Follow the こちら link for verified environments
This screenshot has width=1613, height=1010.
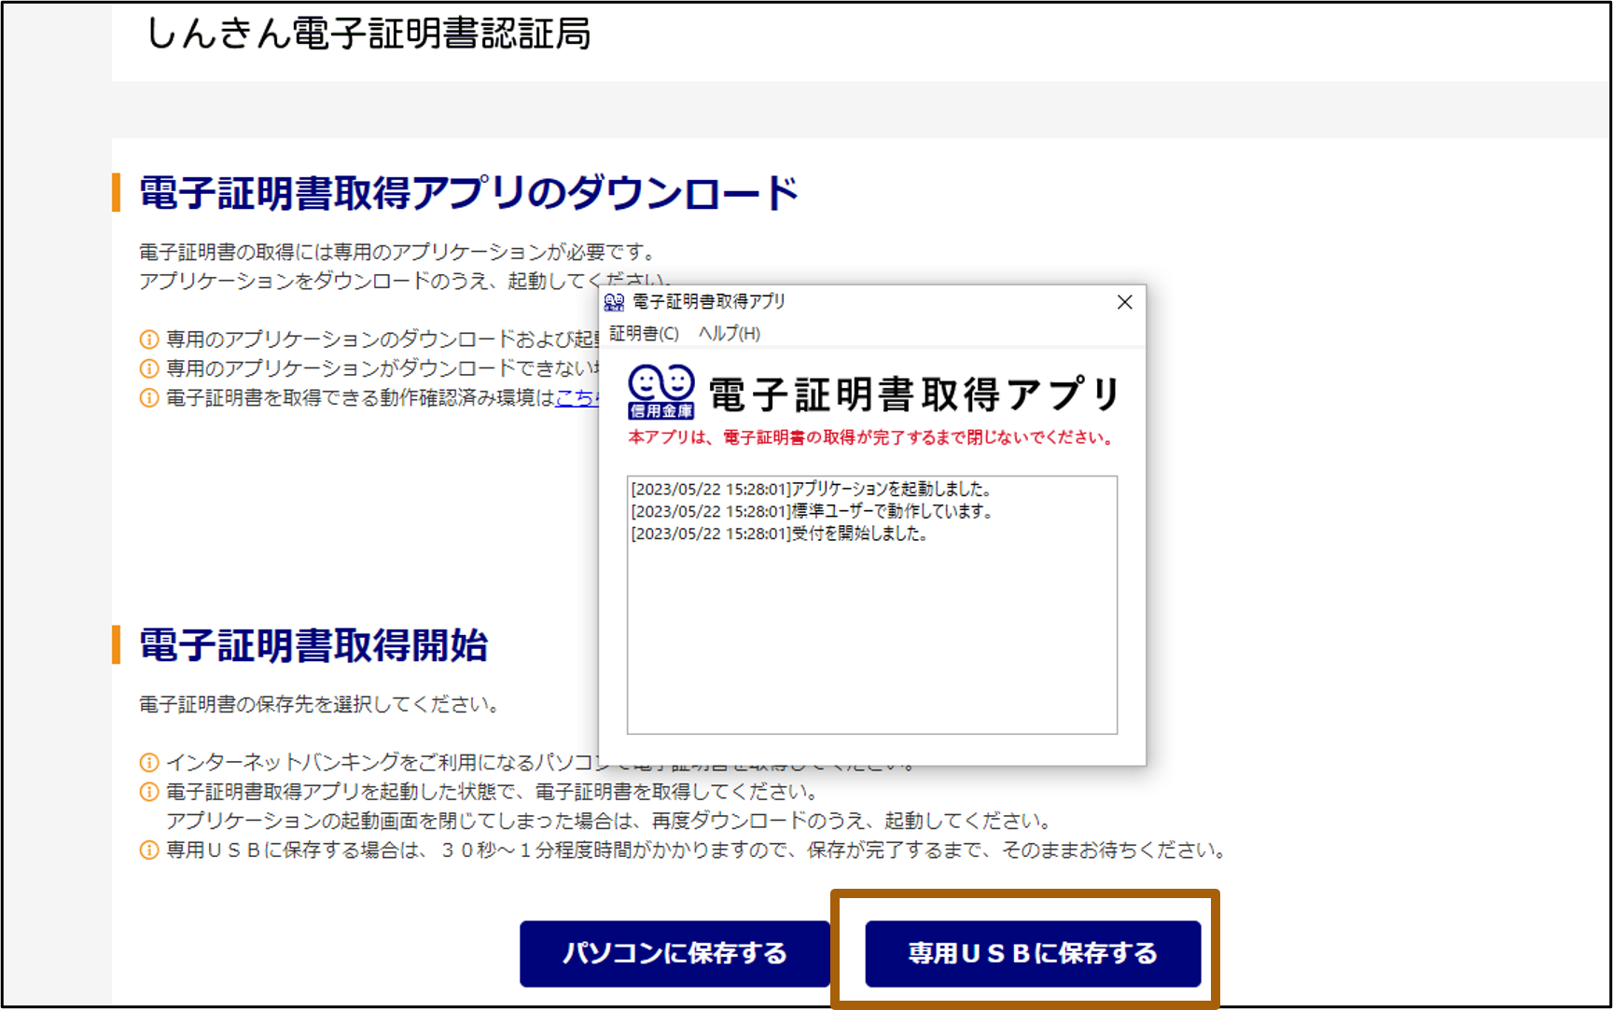coord(578,398)
